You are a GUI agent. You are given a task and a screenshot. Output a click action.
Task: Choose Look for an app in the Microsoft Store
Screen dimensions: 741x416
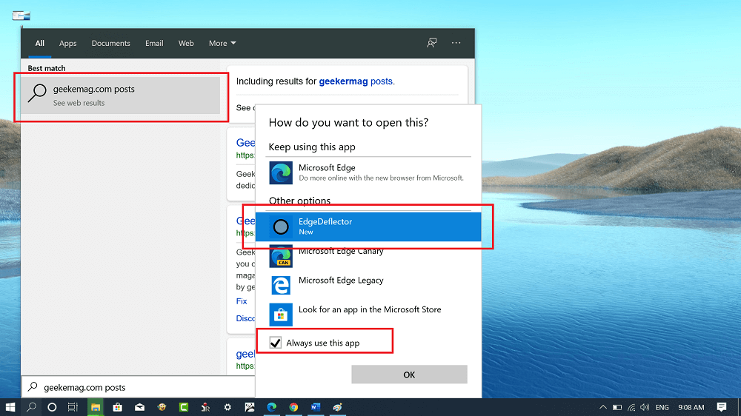pos(368,315)
